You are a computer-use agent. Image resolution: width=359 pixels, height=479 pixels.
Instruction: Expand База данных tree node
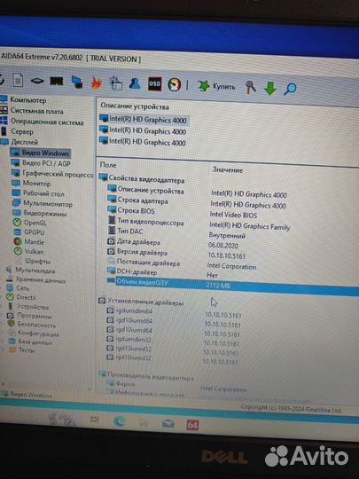pyautogui.click(x=35, y=342)
